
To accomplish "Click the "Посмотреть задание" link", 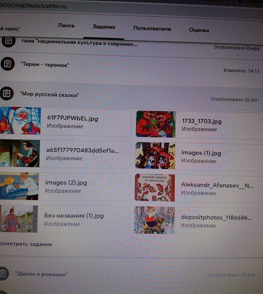I will (x=26, y=244).
